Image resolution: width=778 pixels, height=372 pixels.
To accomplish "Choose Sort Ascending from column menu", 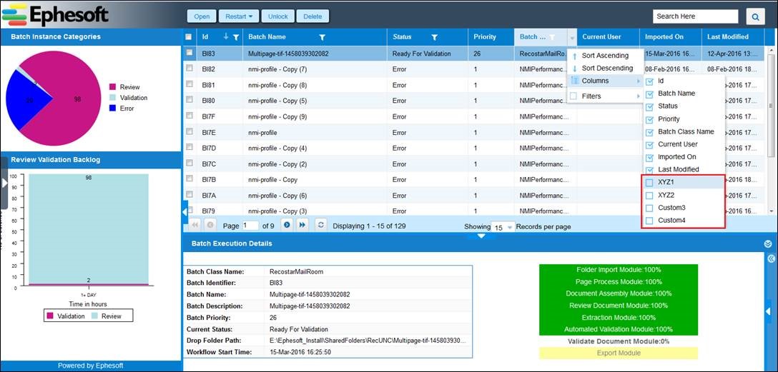I will [606, 56].
